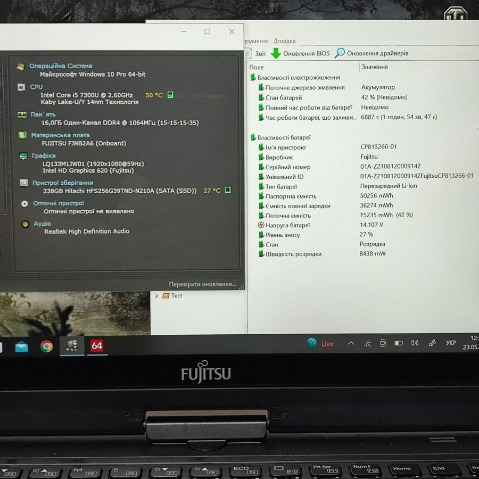Open Пристрої зберігання section in Speccy
This screenshot has width=479, height=479.
tap(63, 183)
